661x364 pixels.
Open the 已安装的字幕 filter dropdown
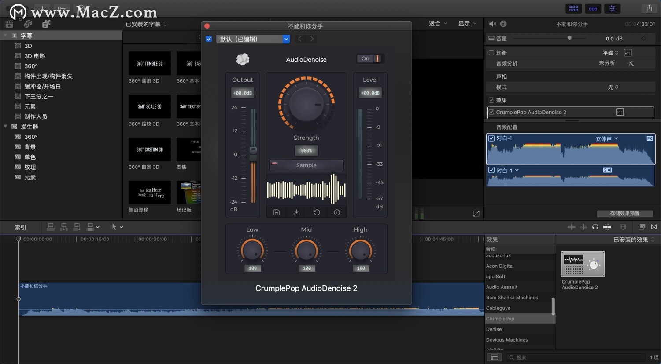pyautogui.click(x=146, y=24)
